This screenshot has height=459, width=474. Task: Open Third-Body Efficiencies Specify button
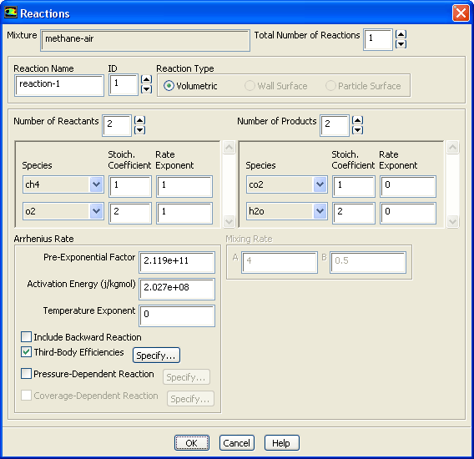pos(156,356)
